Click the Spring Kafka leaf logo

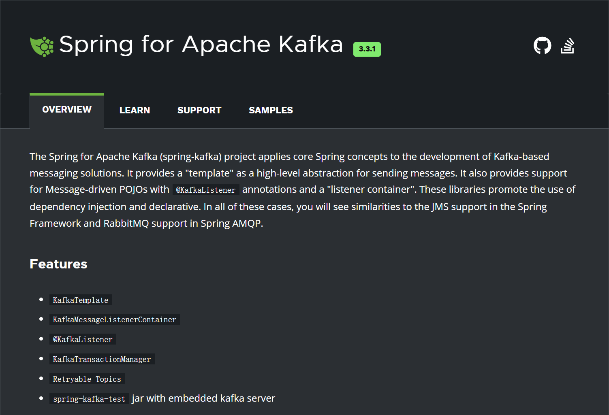click(x=42, y=46)
